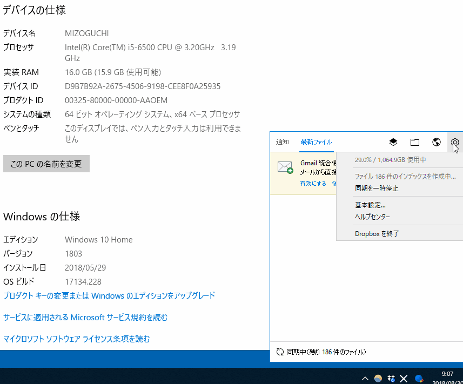Expand hidden taskbar icons with the chevron

pos(365,379)
